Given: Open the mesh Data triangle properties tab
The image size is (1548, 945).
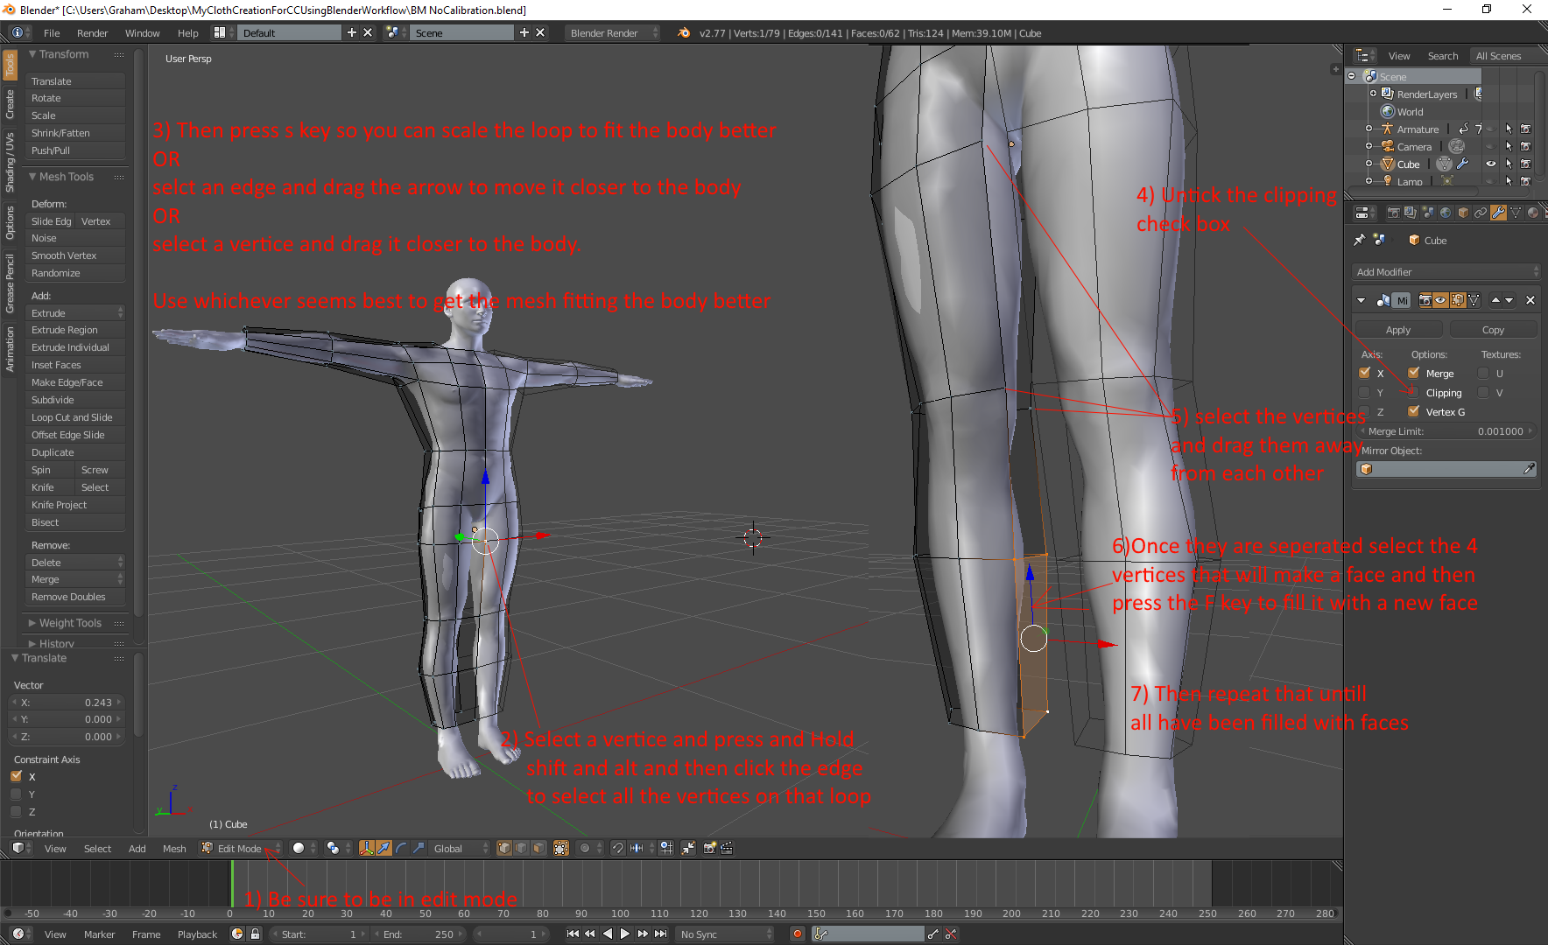Looking at the screenshot, I should click(1516, 213).
